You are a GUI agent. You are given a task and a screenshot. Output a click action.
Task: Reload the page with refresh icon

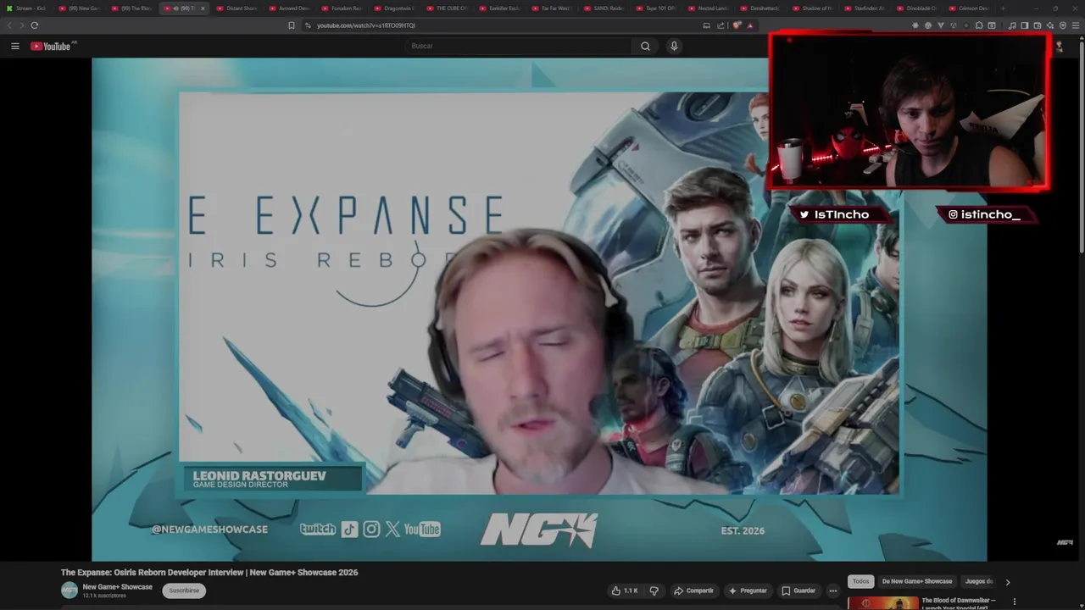click(x=34, y=25)
